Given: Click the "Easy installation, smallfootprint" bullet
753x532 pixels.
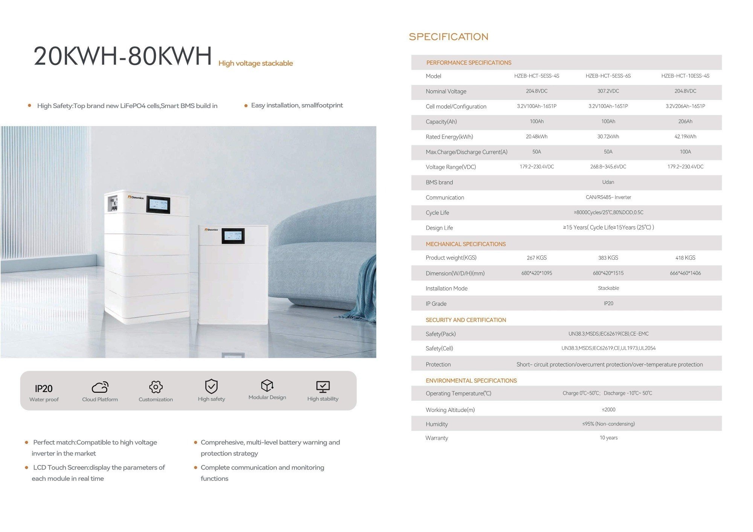Looking at the screenshot, I should 297,105.
